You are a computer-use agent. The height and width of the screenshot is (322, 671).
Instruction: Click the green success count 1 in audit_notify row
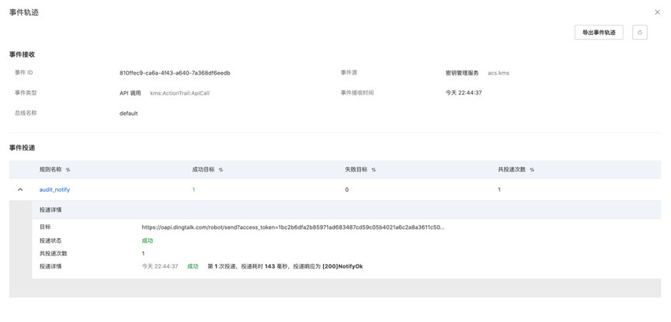click(x=193, y=190)
